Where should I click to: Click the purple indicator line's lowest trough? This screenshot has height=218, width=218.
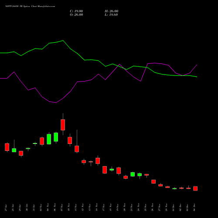point(56,102)
